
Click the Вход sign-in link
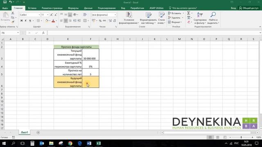coord(233,8)
